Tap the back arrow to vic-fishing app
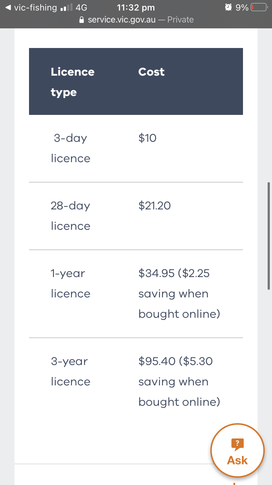272x485 pixels. [8, 7]
